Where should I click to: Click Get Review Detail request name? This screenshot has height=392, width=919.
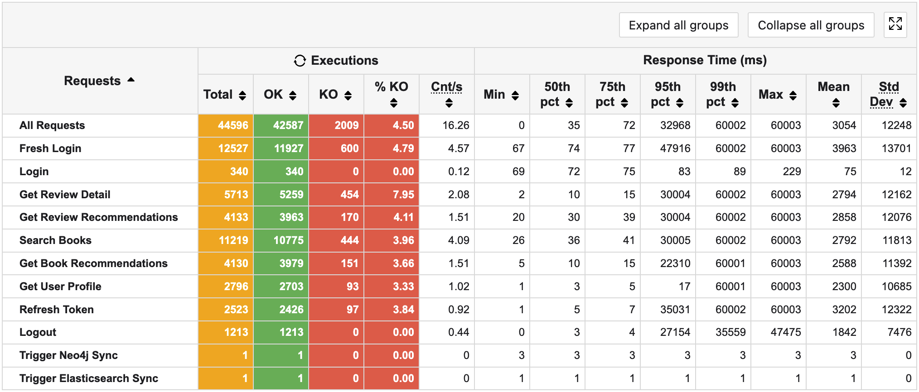click(65, 195)
